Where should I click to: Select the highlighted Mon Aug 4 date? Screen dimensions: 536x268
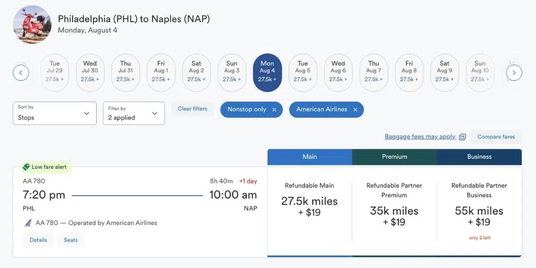[268, 73]
